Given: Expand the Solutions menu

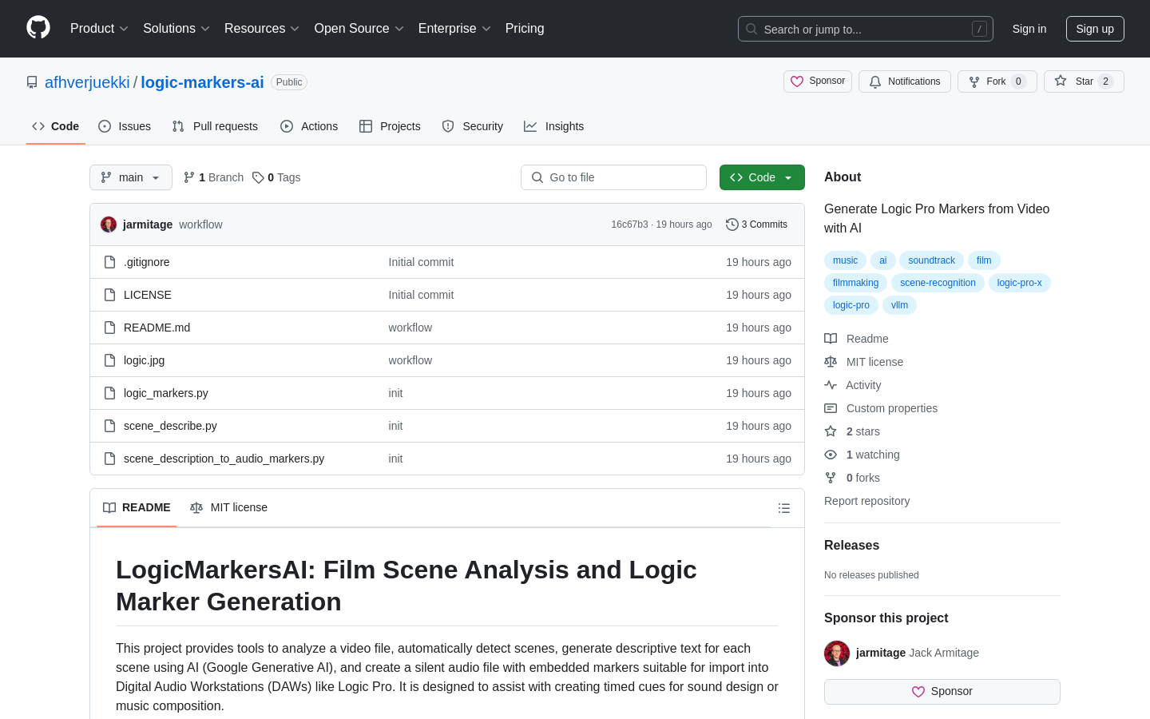Looking at the screenshot, I should click(176, 29).
